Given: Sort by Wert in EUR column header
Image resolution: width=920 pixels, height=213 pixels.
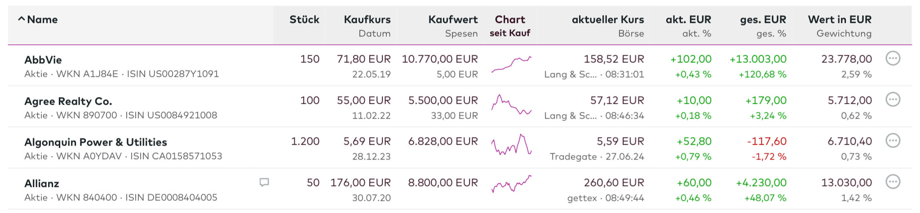Looking at the screenshot, I should 839,19.
